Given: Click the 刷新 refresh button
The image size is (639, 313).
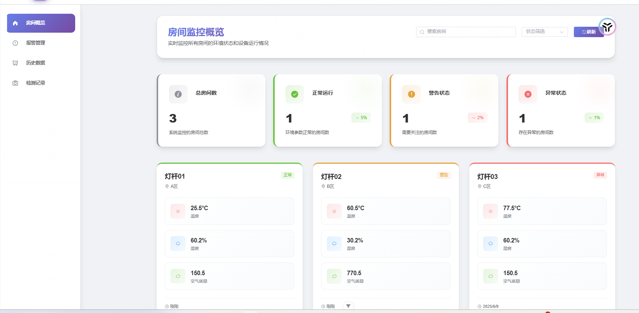Looking at the screenshot, I should click(x=589, y=32).
